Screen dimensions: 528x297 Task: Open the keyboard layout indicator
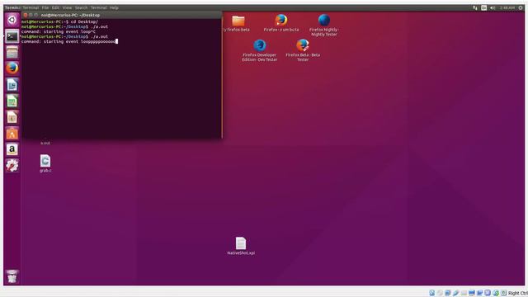tap(483, 7)
